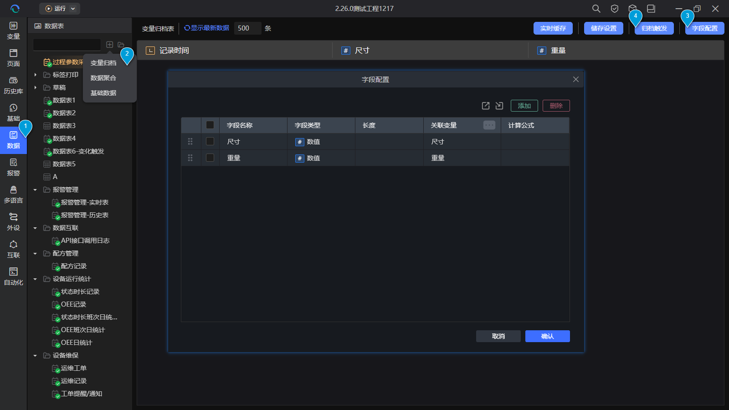Open the 多语言 sidebar section
729x410 pixels.
tap(13, 195)
